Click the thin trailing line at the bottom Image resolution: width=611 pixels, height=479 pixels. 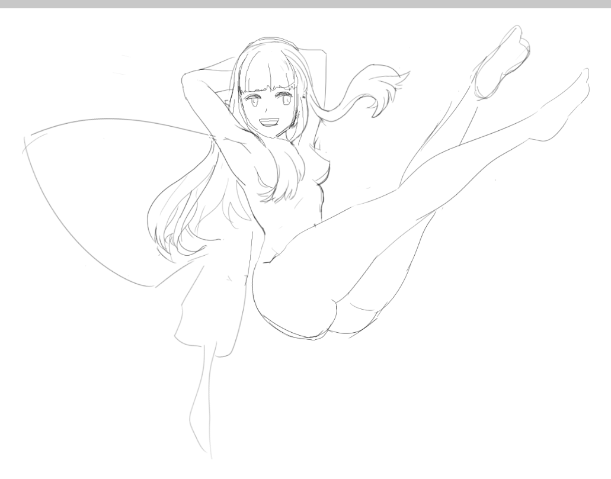point(204,409)
